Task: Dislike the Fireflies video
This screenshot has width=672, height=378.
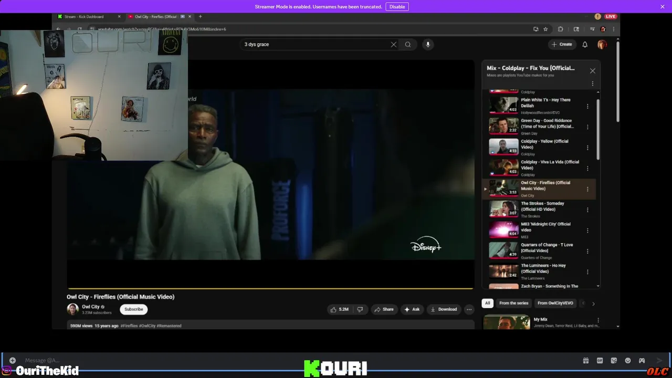Action: coord(360,309)
